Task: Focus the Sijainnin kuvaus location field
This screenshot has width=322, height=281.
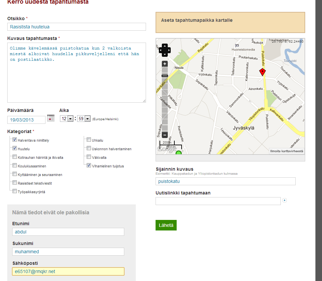Action: pos(225,181)
